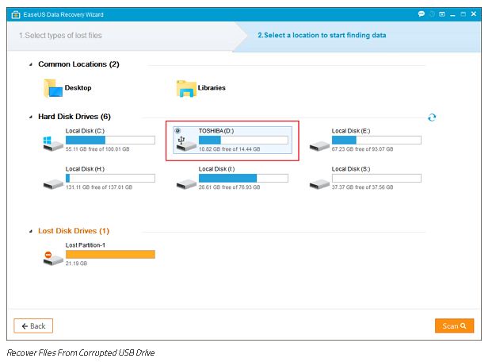Click the EaseUS app logo in title bar

(x=16, y=14)
